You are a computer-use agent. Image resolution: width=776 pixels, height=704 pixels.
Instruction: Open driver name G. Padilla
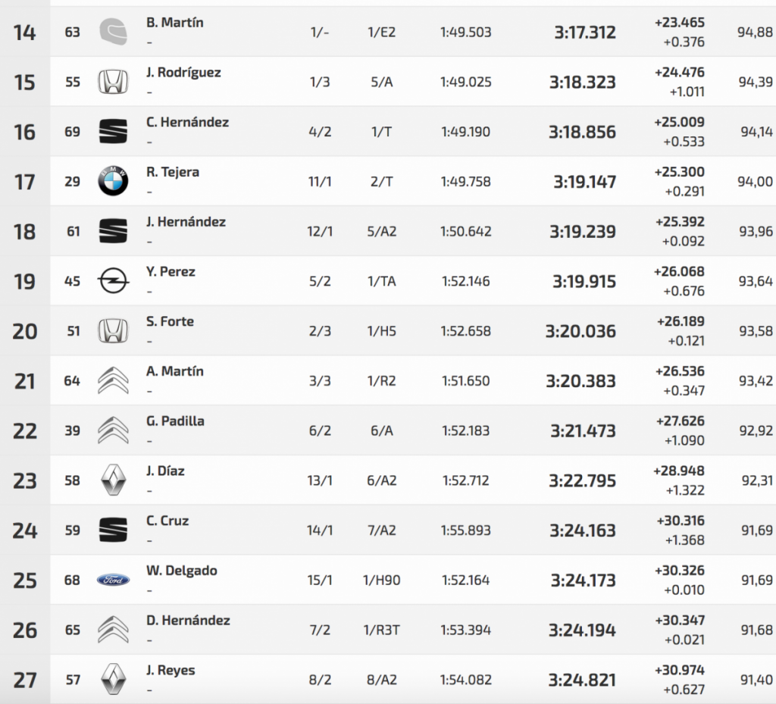click(x=175, y=421)
